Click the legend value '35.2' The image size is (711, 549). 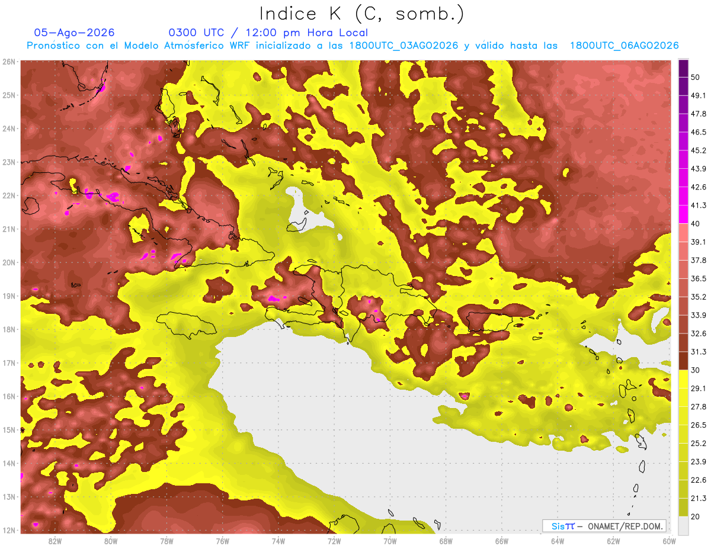point(699,297)
